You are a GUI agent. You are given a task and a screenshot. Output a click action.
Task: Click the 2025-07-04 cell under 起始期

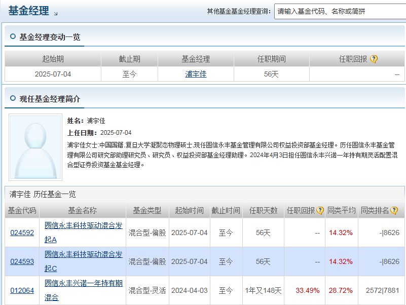[53, 74]
